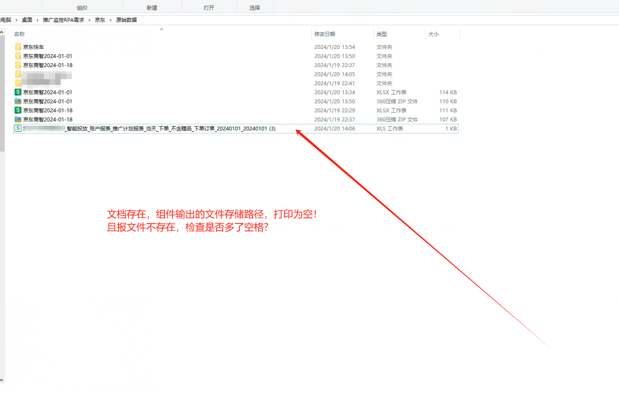Sort by 修改日期 column header
619x393 pixels.
(x=324, y=34)
